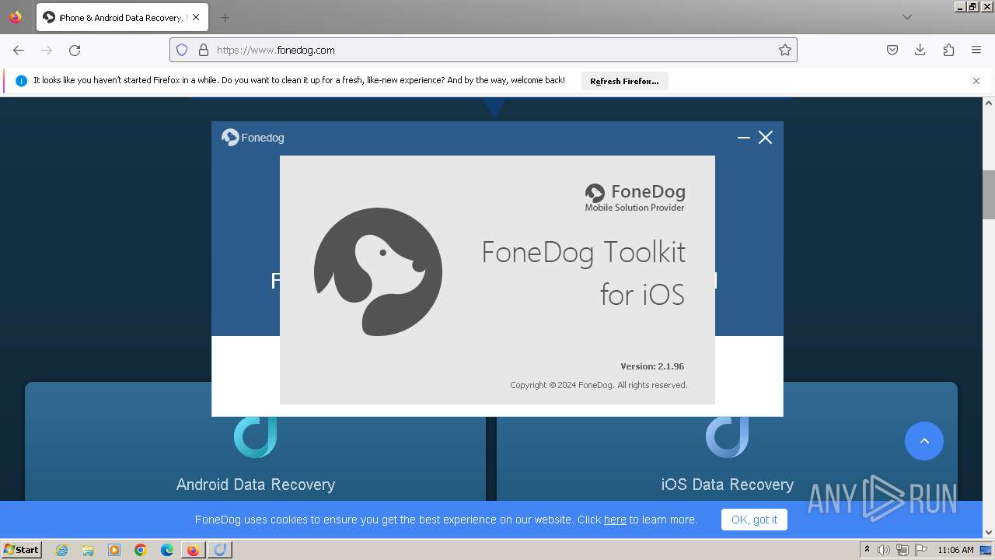Close the iPhone & Android Data Recovery tab
This screenshot has width=995, height=560.
(x=196, y=17)
